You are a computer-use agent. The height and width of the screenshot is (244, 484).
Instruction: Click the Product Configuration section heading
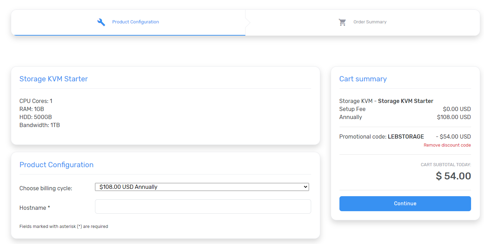56,165
